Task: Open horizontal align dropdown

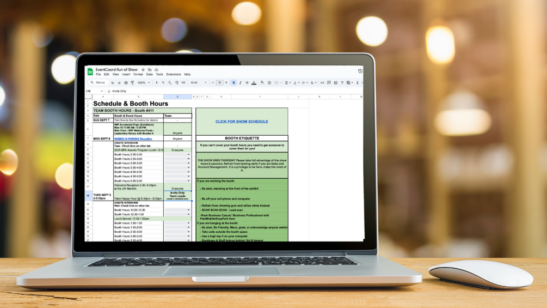Action: pos(288,83)
